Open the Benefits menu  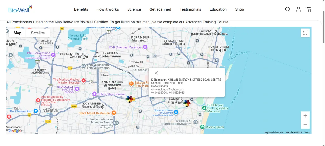coord(81,9)
